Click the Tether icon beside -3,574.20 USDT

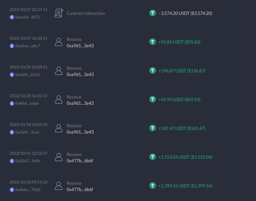[x=153, y=13]
